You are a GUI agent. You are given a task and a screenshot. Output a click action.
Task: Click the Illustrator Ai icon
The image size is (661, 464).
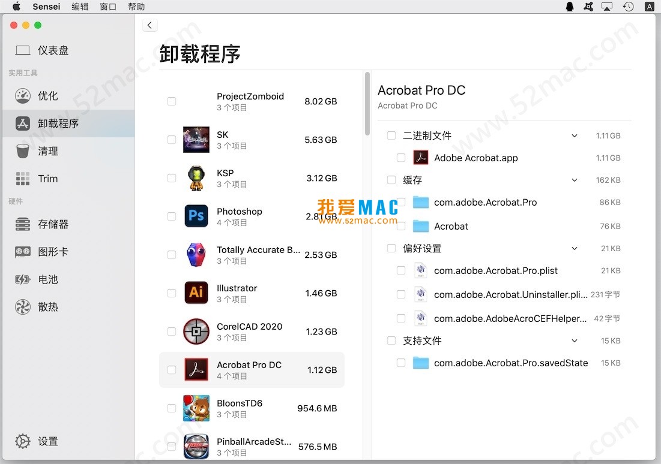[196, 293]
